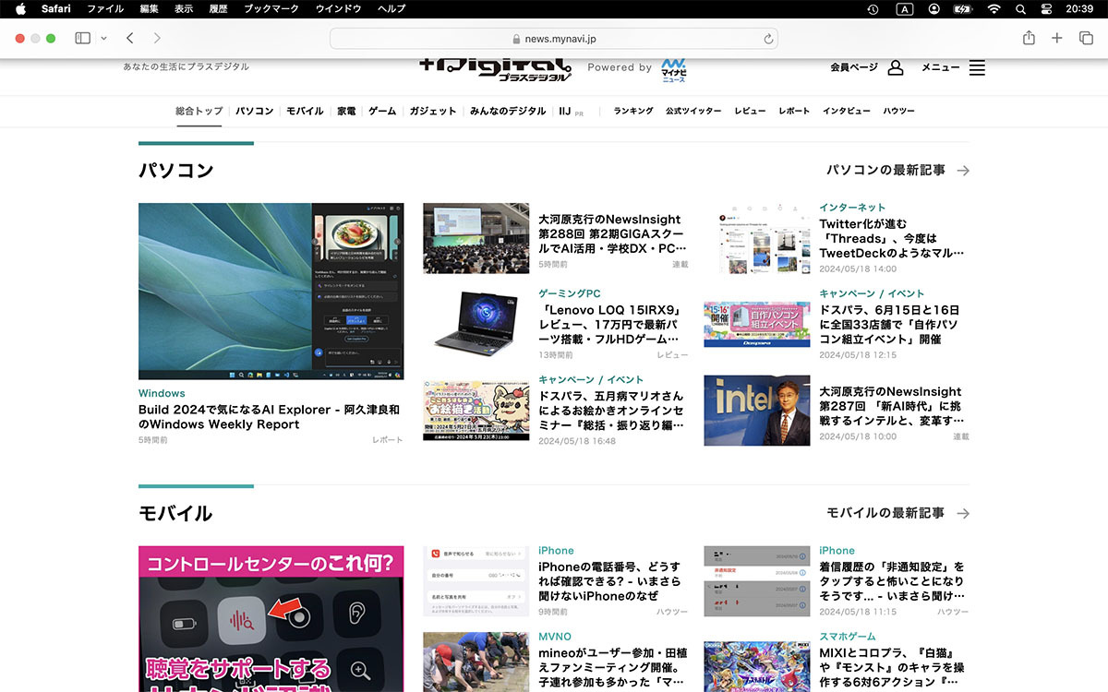Show the tab overview icon
This screenshot has height=692, width=1108.
click(1086, 38)
